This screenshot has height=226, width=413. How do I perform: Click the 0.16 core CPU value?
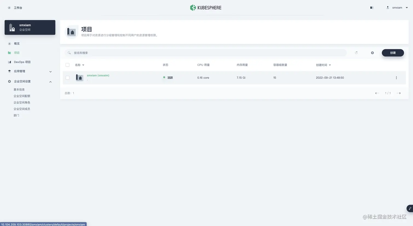(x=203, y=78)
